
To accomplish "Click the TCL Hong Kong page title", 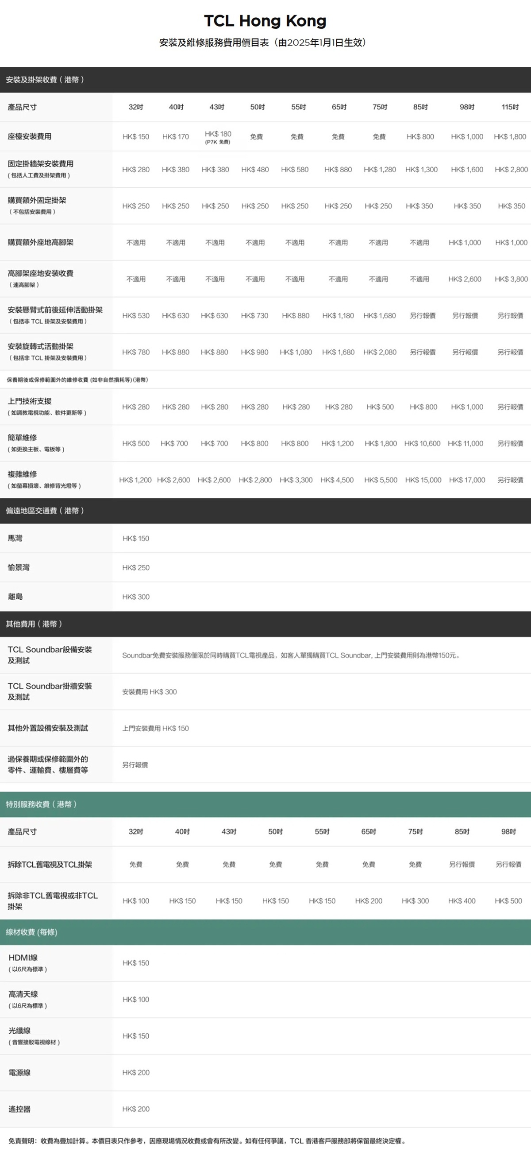I will 265,21.
